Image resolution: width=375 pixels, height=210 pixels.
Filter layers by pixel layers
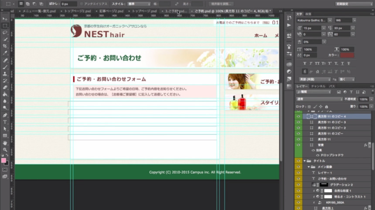(x=339, y=92)
